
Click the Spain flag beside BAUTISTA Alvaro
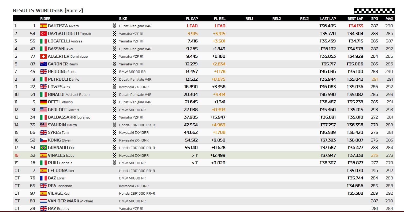[x=43, y=26]
